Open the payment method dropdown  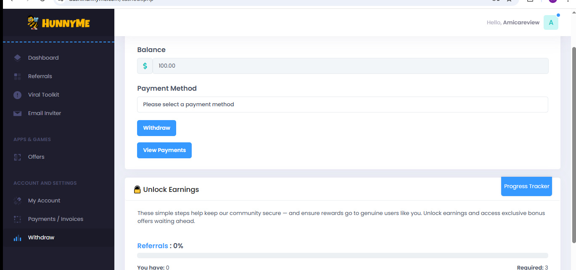tap(343, 105)
